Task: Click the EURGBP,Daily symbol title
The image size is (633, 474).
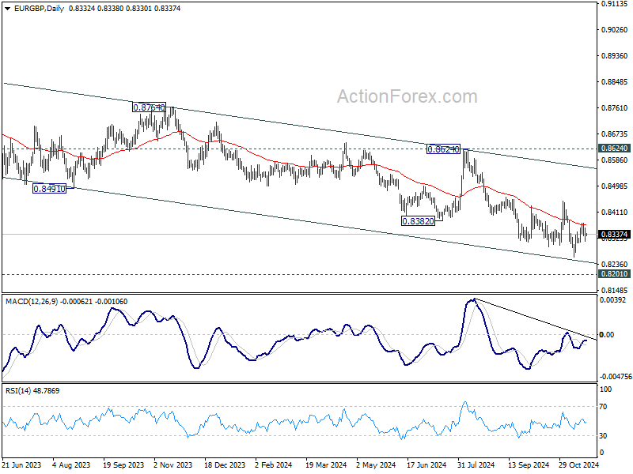Action: coord(39,9)
